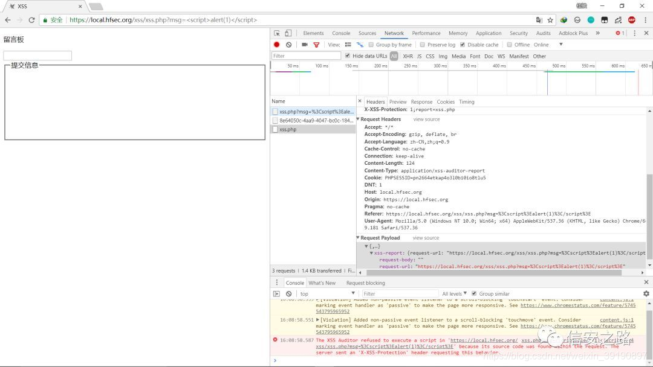Open DevTools customize three-dot menu

coord(635,33)
